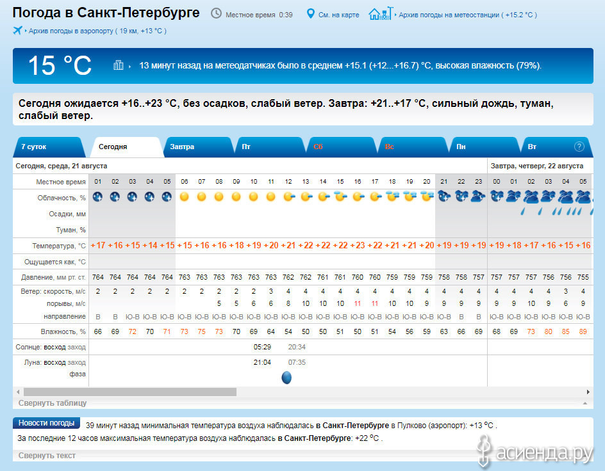Collapse the news text via 'Свернуть текст'
Image resolution: width=605 pixels, height=471 pixels.
click(x=47, y=456)
